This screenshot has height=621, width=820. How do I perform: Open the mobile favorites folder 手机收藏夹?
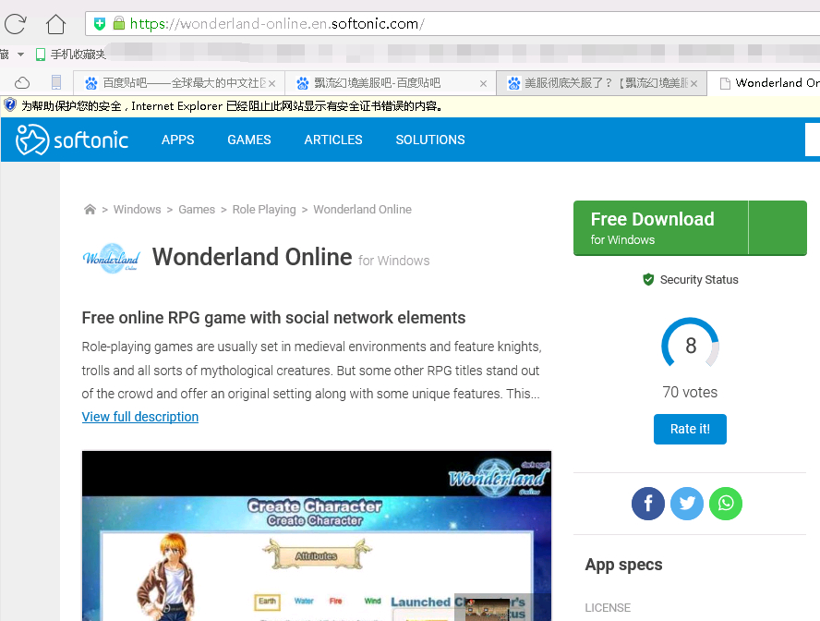70,54
